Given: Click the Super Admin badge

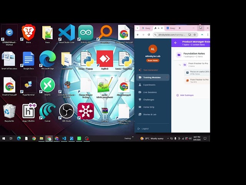Looking at the screenshot, I should click(x=153, y=61).
